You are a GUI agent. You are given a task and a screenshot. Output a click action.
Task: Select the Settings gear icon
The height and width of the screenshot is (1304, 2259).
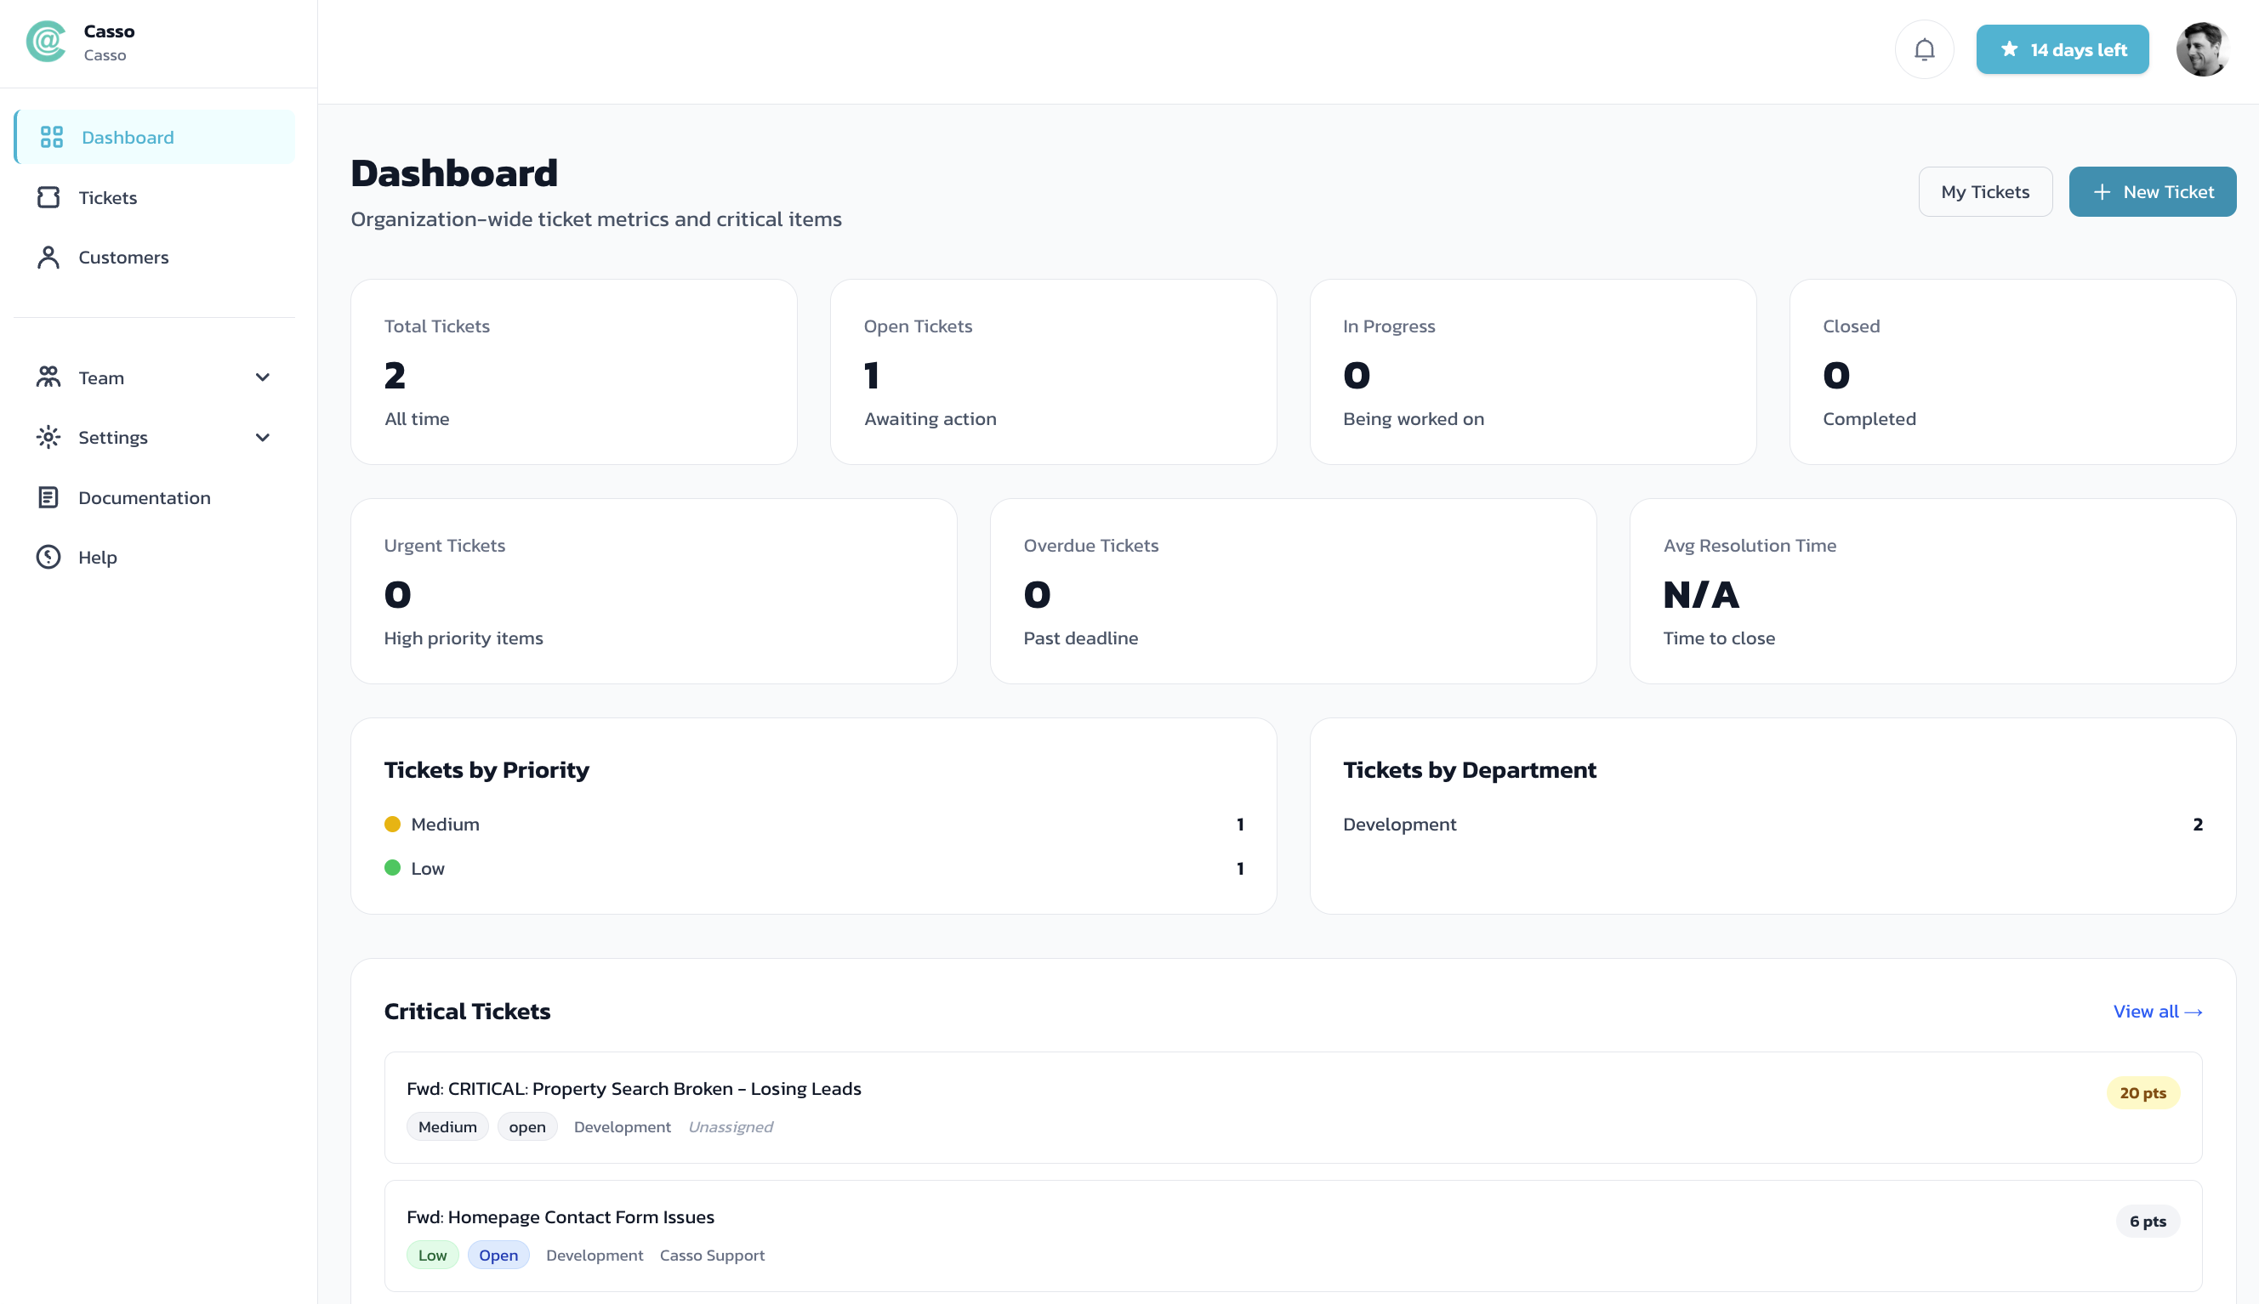pyautogui.click(x=49, y=437)
